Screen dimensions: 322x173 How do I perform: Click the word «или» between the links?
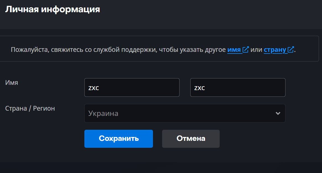click(x=256, y=50)
